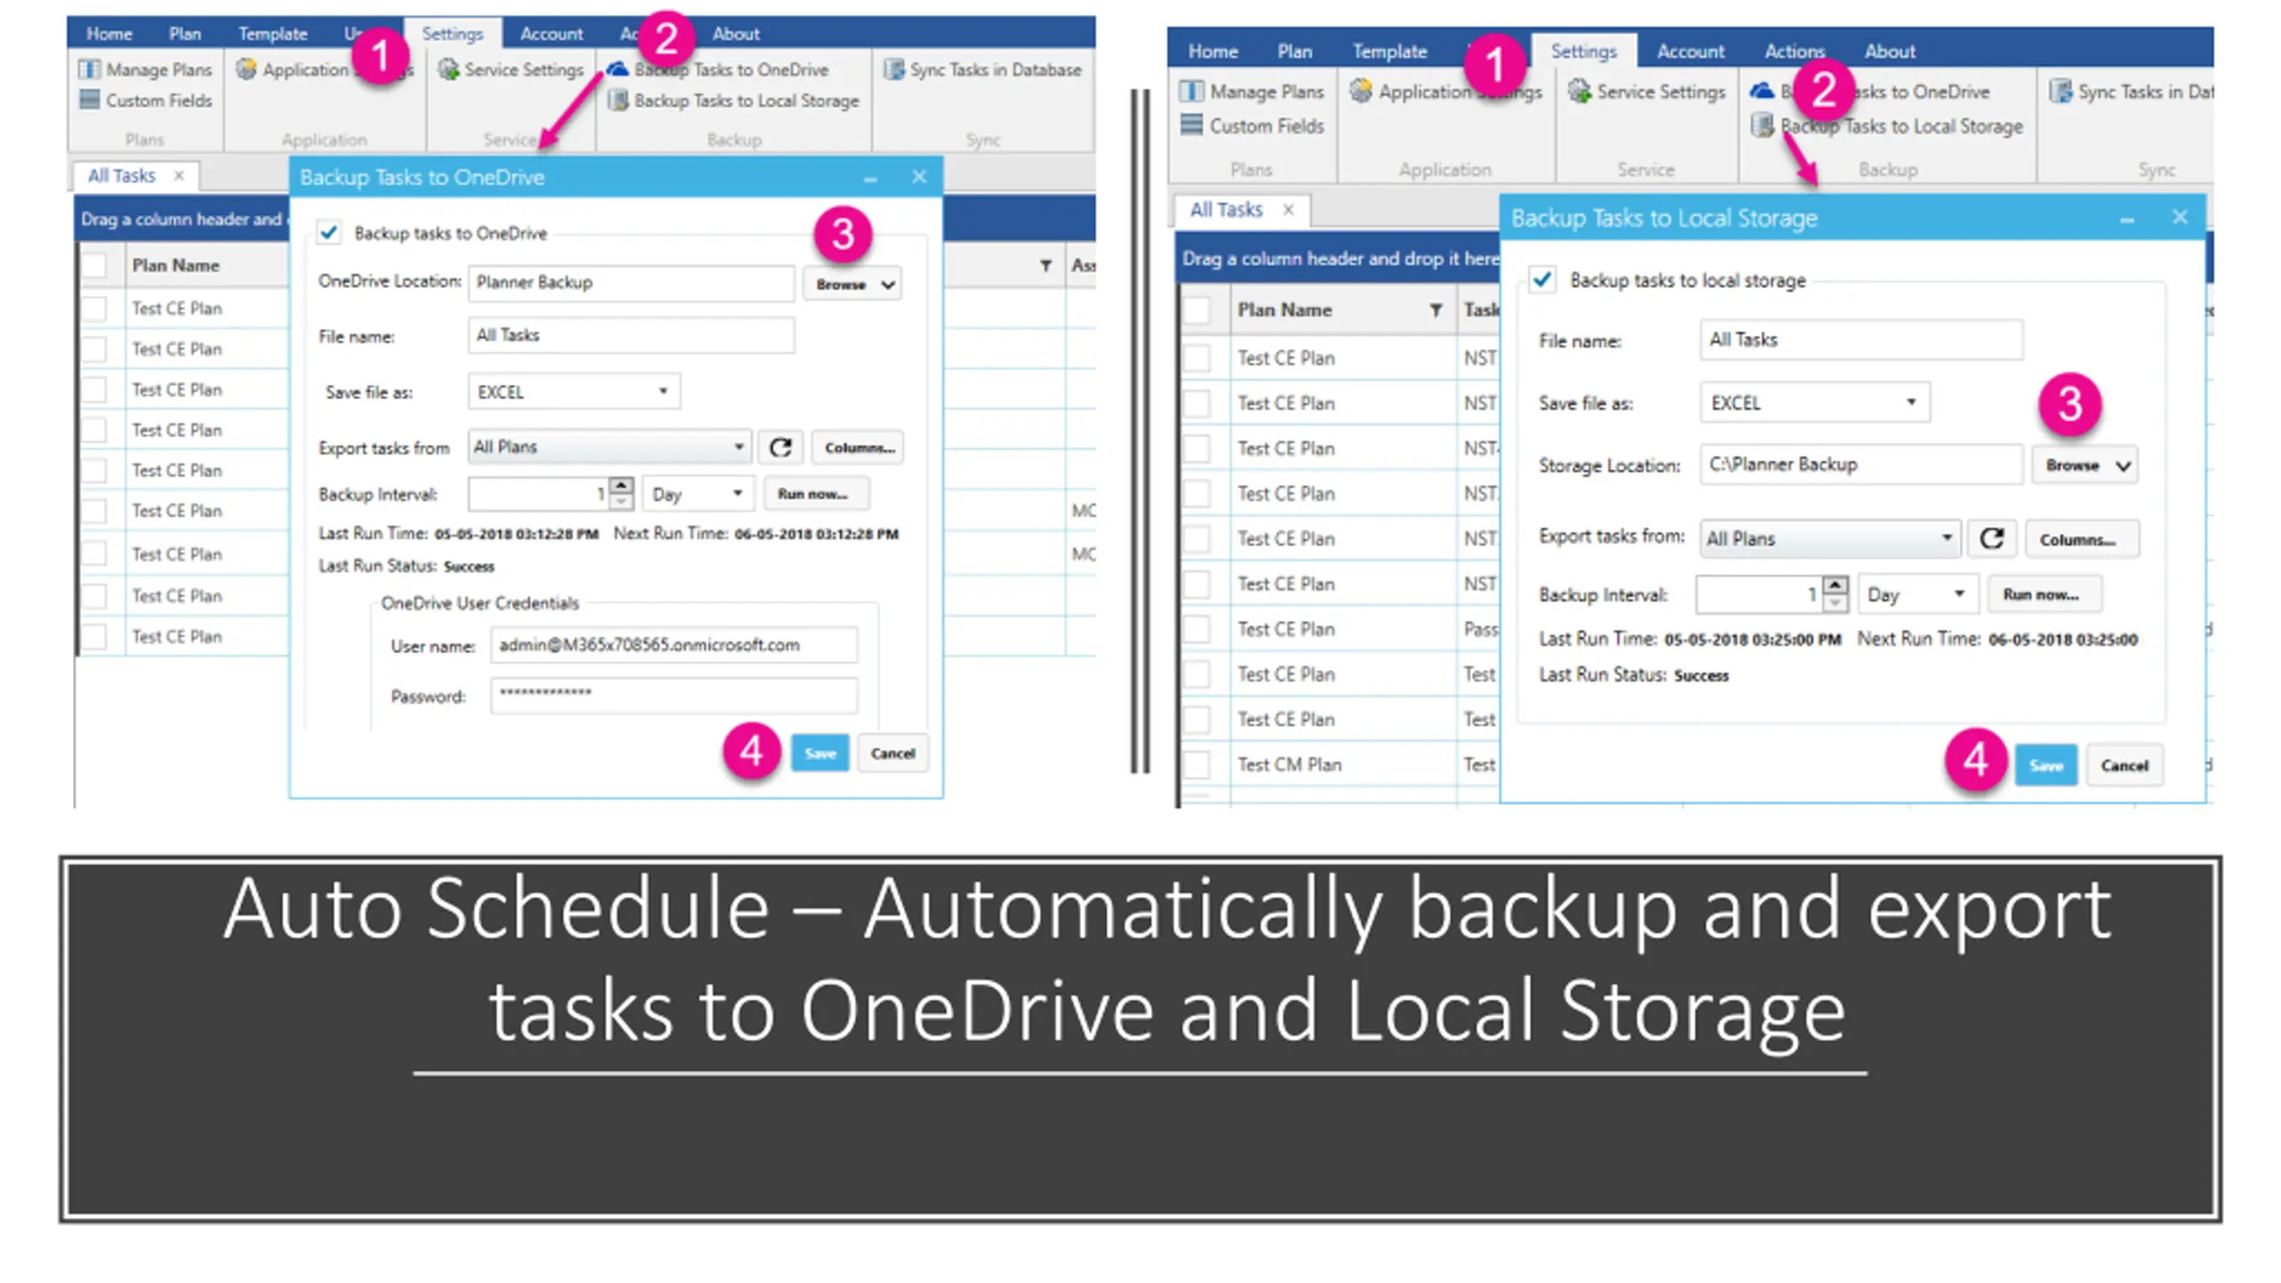Viewport: 2281px width, 1283px height.
Task: Open Service Settings in right window ribbon
Action: [x=1647, y=91]
